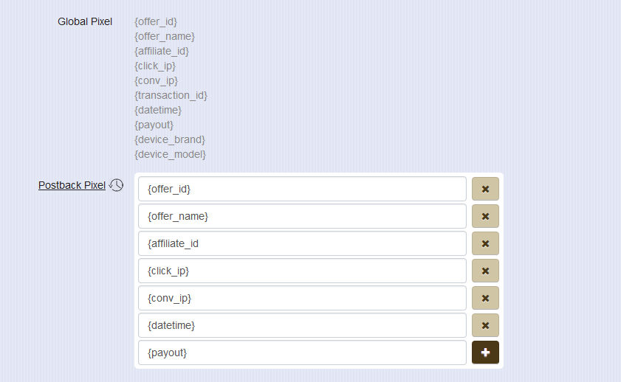The image size is (621, 382).
Task: Focus the {offer_id} postback input field
Action: [302, 189]
